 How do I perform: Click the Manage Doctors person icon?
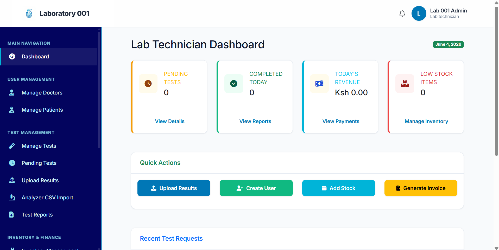click(x=12, y=93)
